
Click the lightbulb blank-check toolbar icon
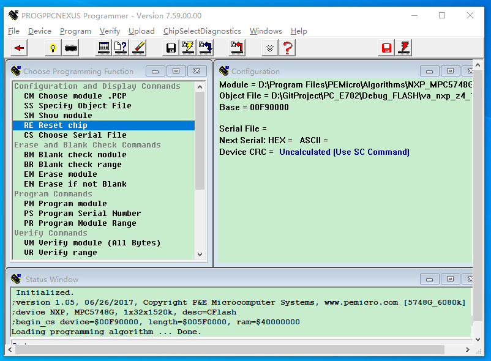52,47
